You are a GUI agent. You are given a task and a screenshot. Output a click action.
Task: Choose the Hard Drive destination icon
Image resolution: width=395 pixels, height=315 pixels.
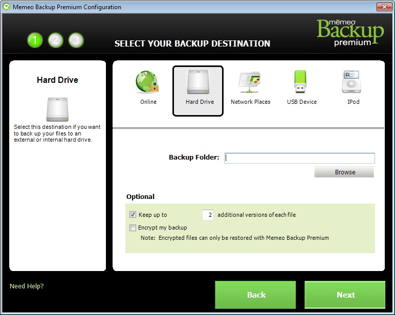199,83
